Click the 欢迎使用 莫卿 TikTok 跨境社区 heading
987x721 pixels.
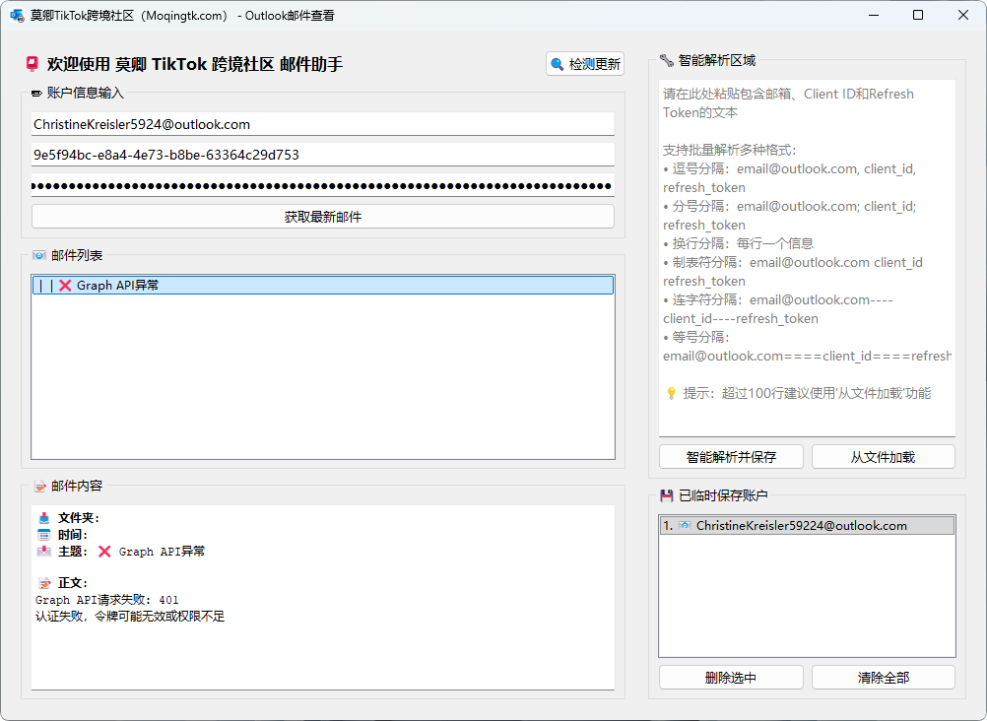(x=195, y=64)
